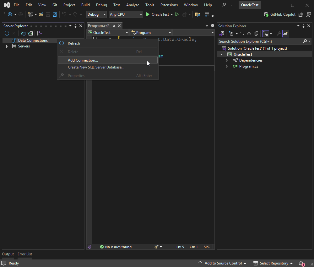Open the Open File folder icon

point(41,14)
